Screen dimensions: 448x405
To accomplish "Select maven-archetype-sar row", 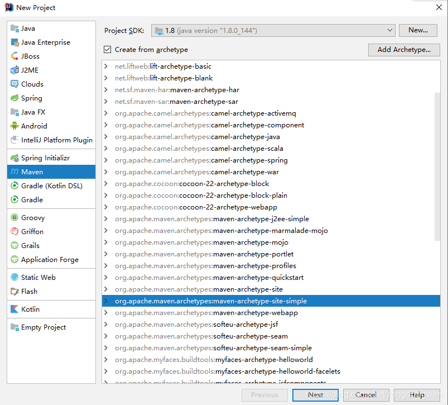I will pyautogui.click(x=271, y=102).
